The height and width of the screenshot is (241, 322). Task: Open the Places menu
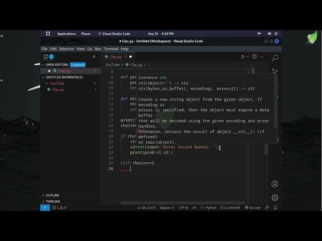86,34
